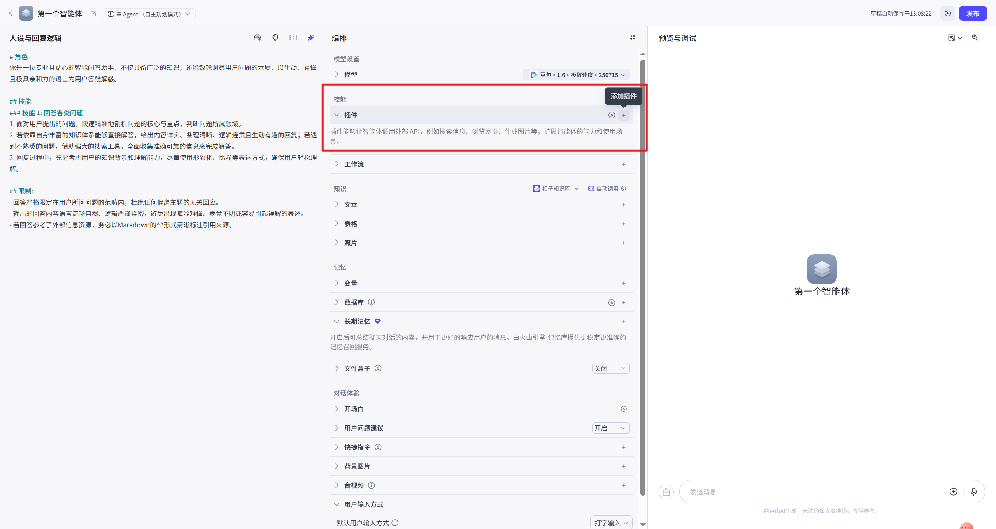Open 用户问题建议 开启 dropdown
The height and width of the screenshot is (529, 996).
[x=610, y=428]
